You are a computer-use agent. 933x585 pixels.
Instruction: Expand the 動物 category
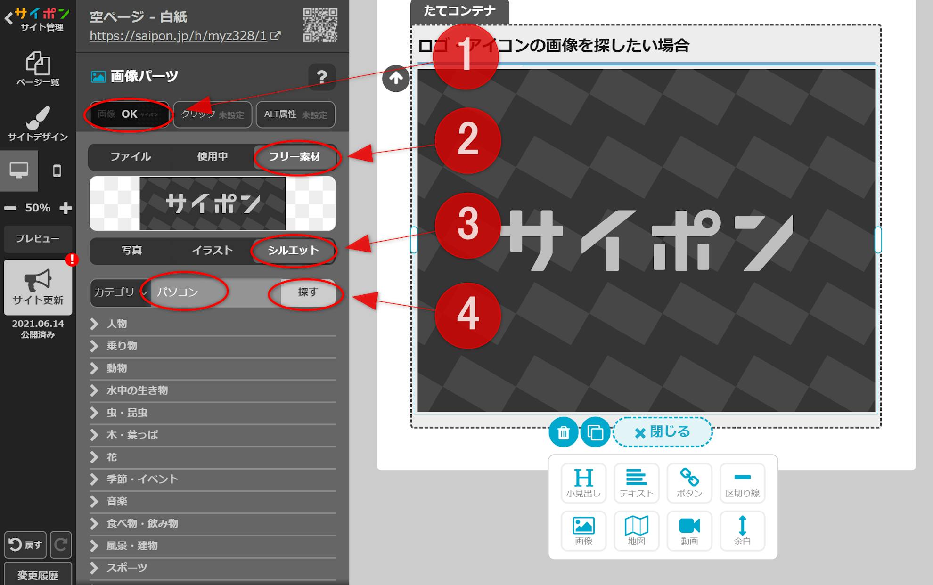click(213, 368)
